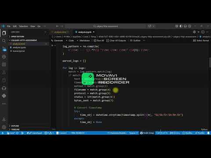The height and width of the screenshot is (158, 211).
Task: Click the Connect status bar item
Action: [x=62, y=133]
